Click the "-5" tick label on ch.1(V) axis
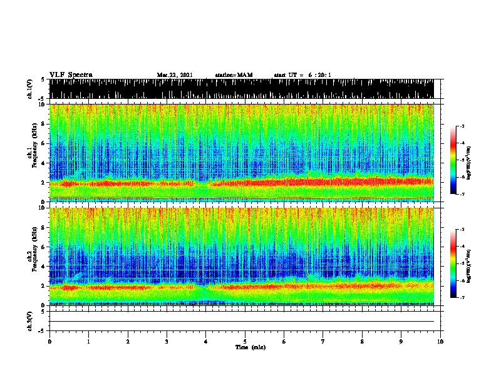496x383 pixels. point(42,99)
